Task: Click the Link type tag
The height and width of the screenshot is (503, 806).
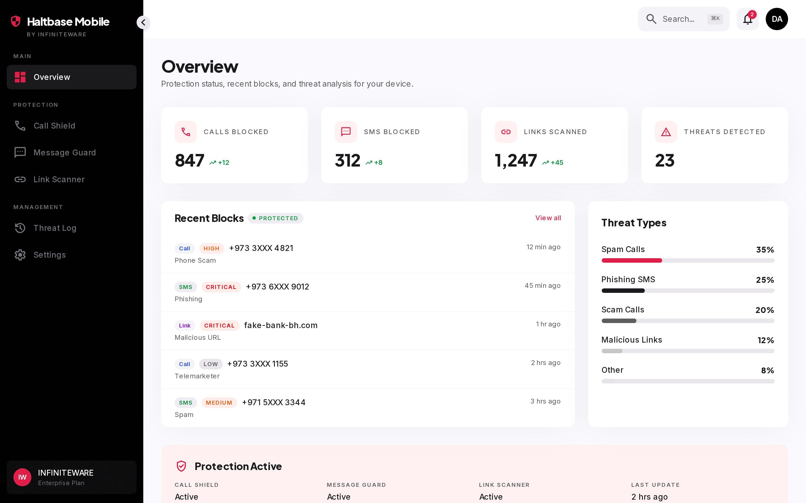Action: 185,326
